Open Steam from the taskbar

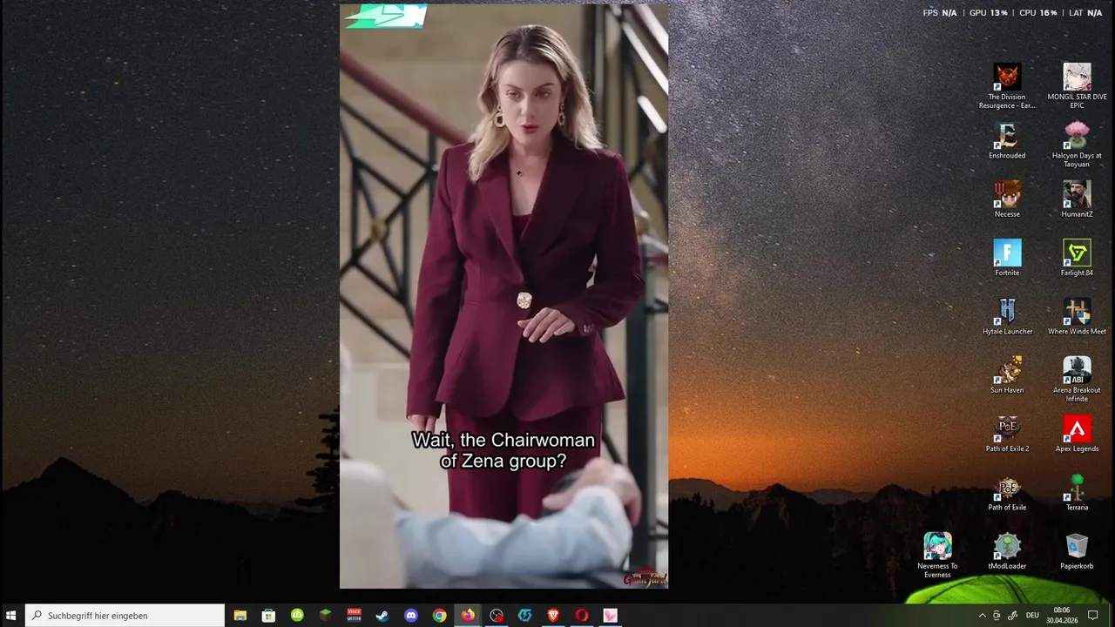point(382,616)
